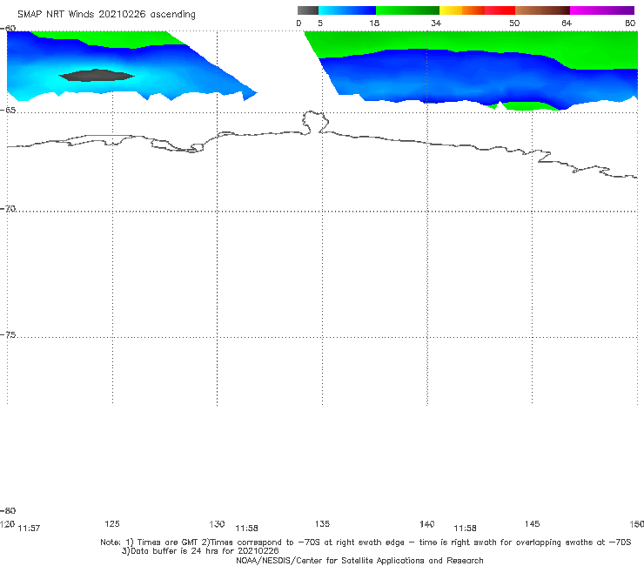Click the "NOAA/NESDIS/Center for Satellite Applications and Research" credit
This screenshot has width=644, height=566.
pos(359,560)
